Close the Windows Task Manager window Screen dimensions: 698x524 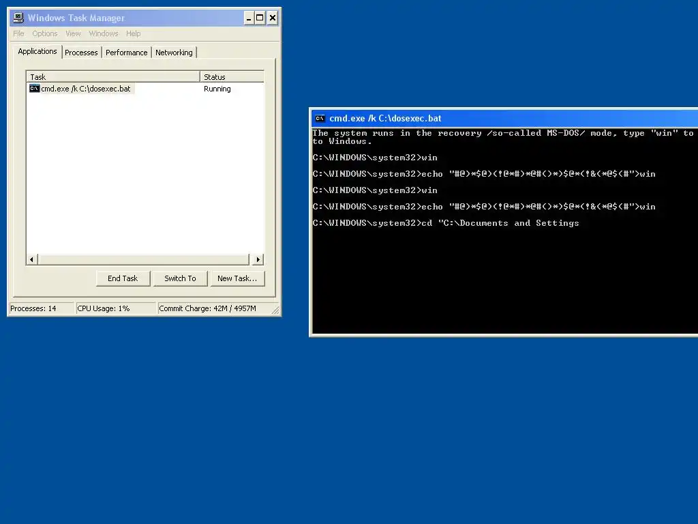click(x=273, y=18)
